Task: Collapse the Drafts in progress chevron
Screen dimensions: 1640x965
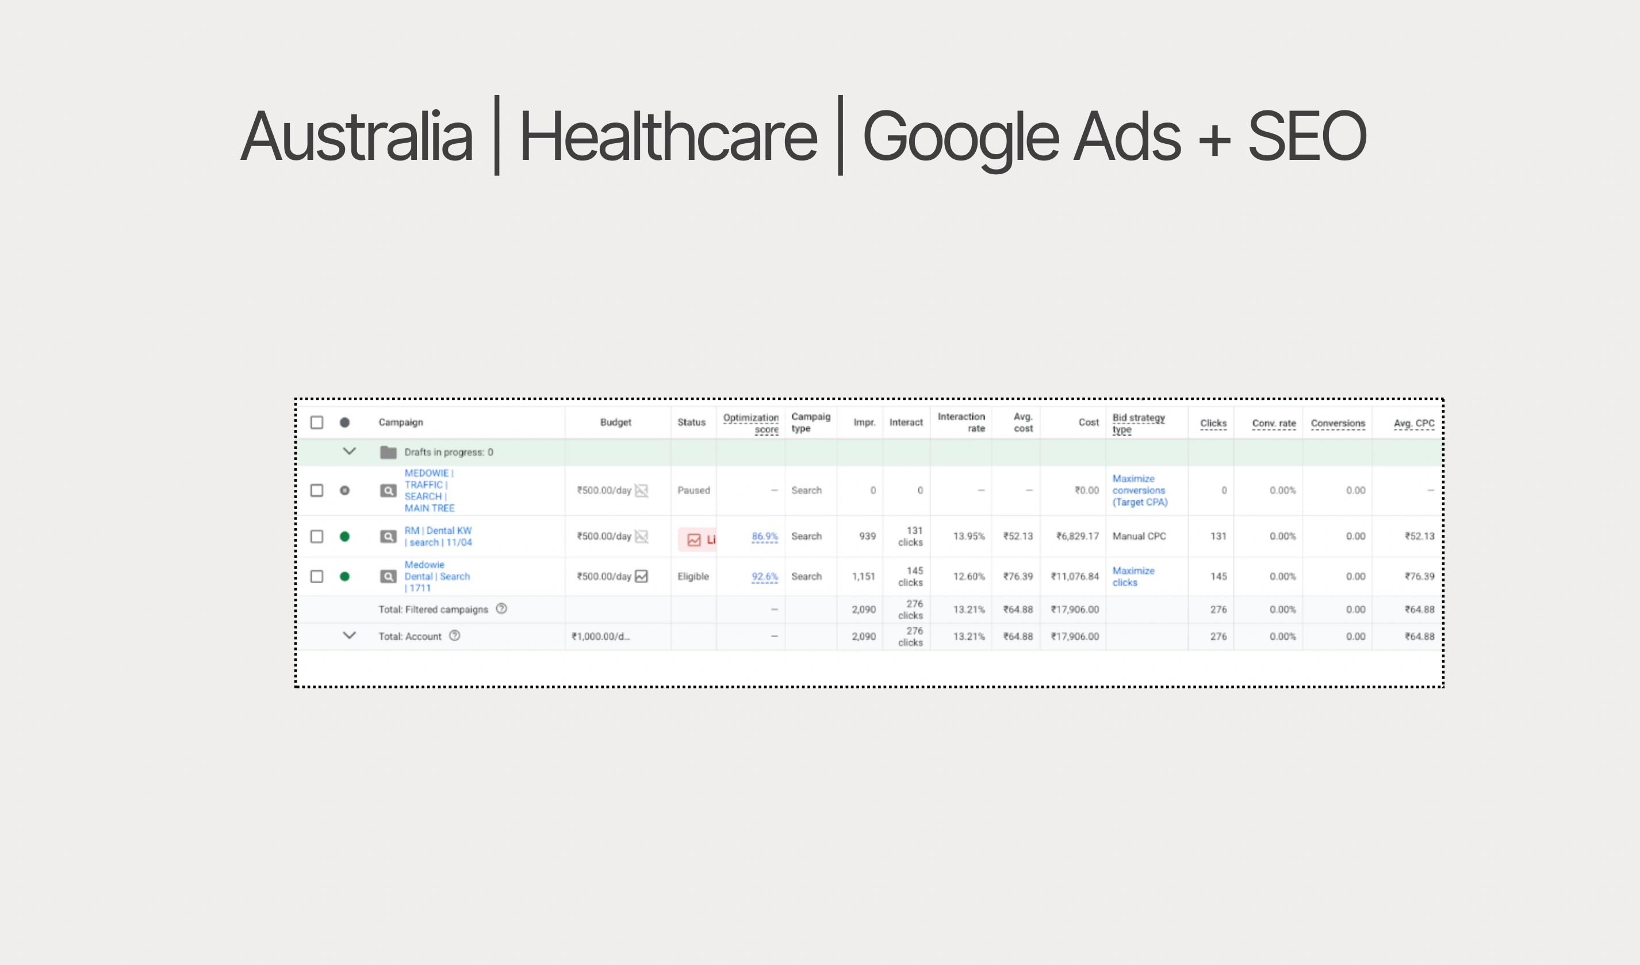Action: coord(350,451)
